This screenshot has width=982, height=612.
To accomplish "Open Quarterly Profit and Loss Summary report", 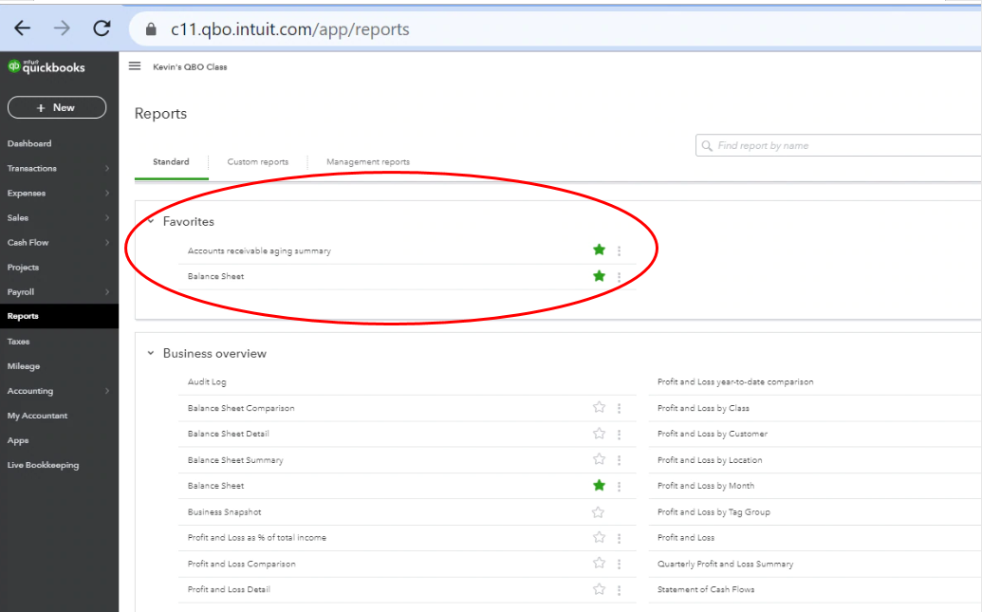I will (x=725, y=564).
